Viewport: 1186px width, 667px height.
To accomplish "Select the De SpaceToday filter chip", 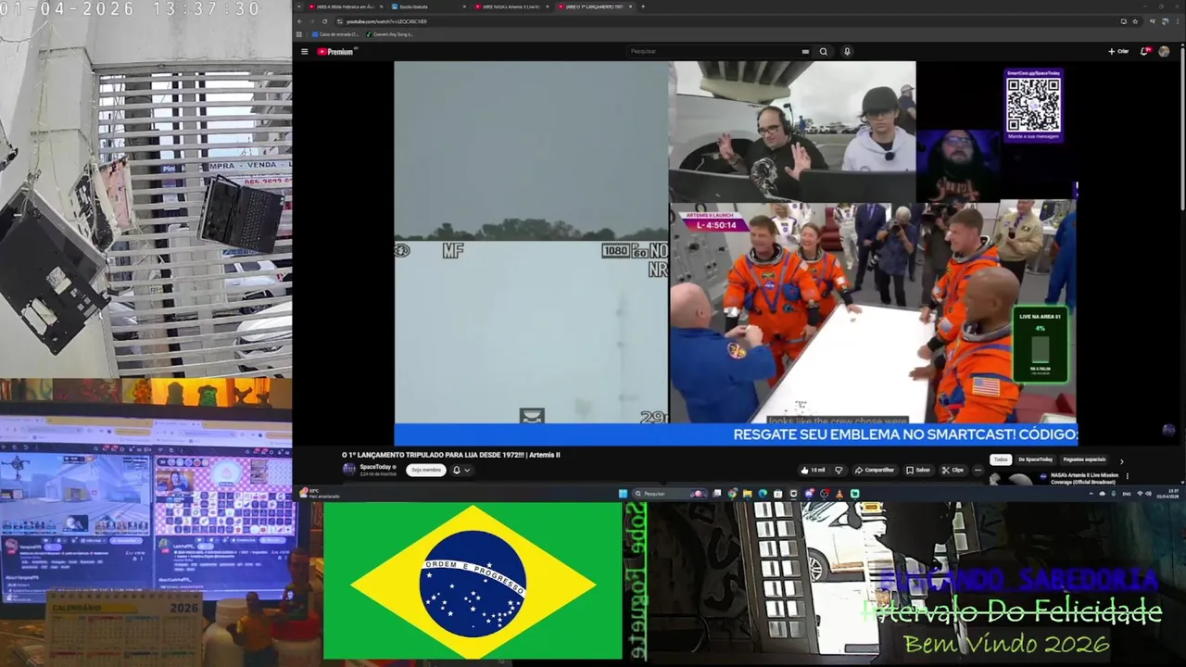I will coord(1036,459).
